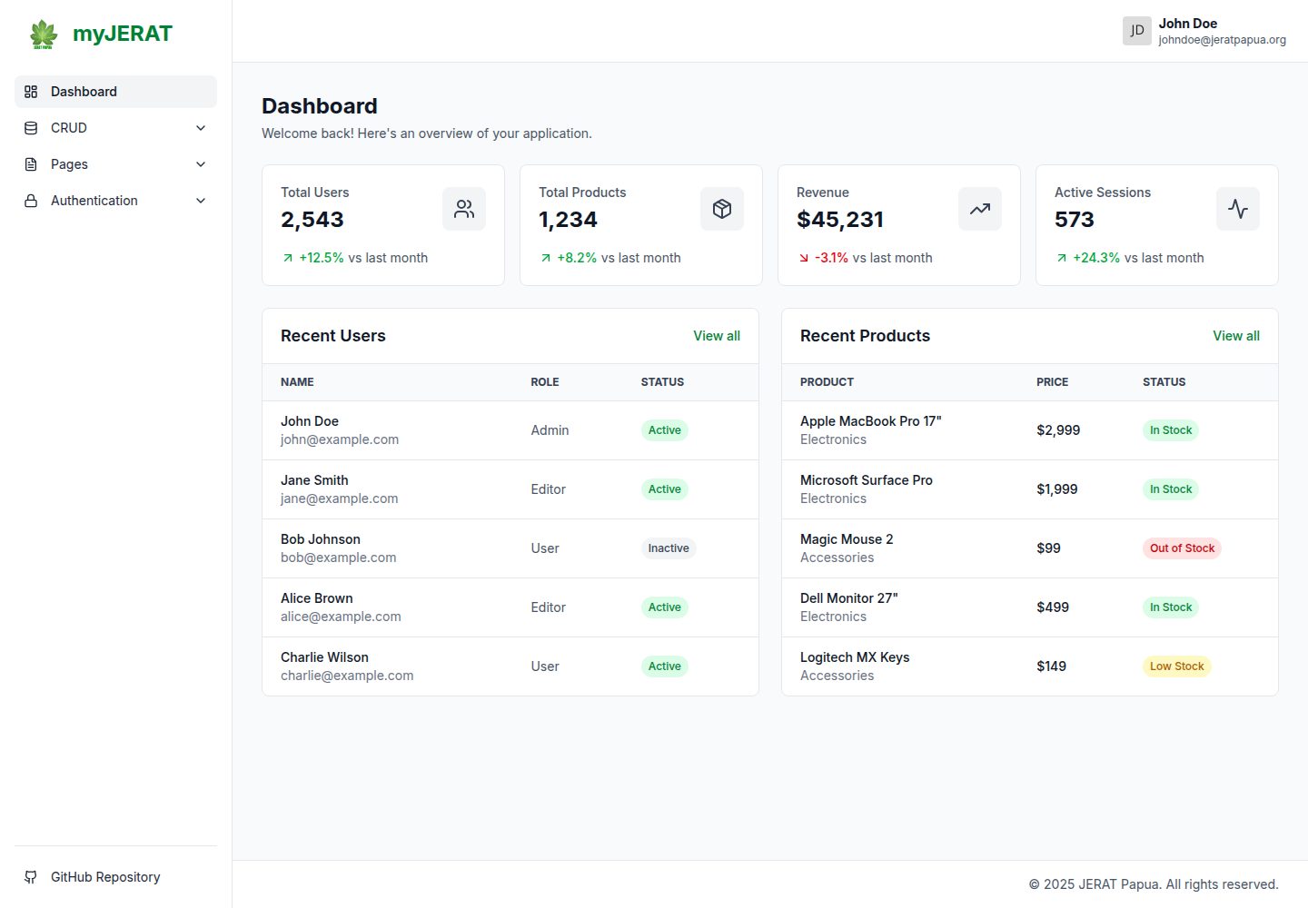Image resolution: width=1308 pixels, height=908 pixels.
Task: Click the Low Stock badge for Logitech MX Keys
Action: [x=1177, y=666]
